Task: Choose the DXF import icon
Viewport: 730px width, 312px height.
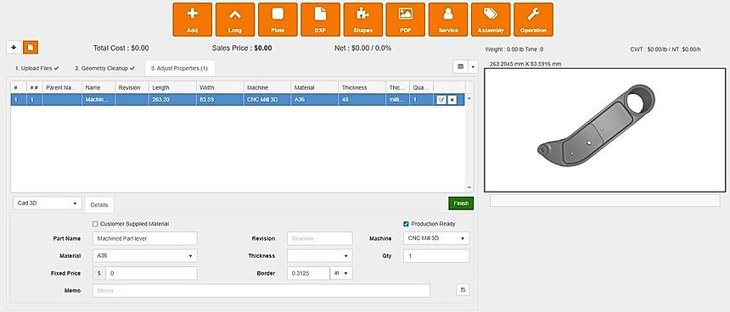Action: 320,19
